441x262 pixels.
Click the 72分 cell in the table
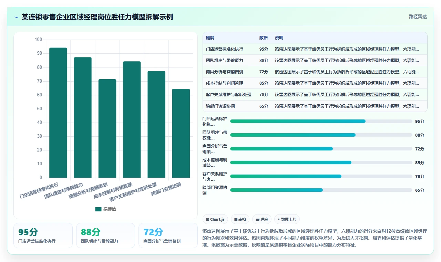click(264, 72)
